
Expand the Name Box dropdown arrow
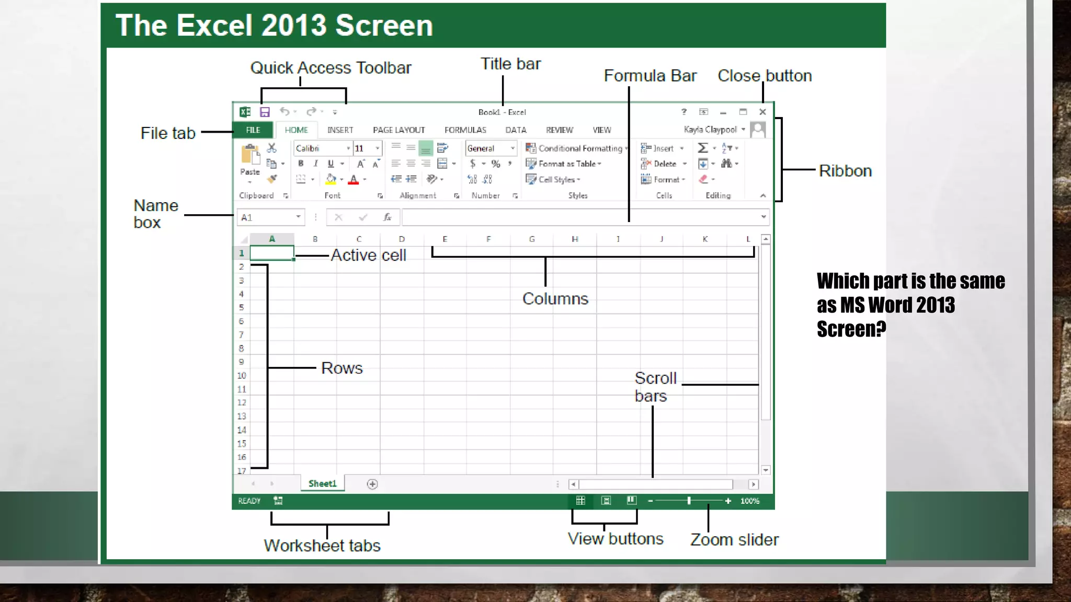tap(298, 217)
